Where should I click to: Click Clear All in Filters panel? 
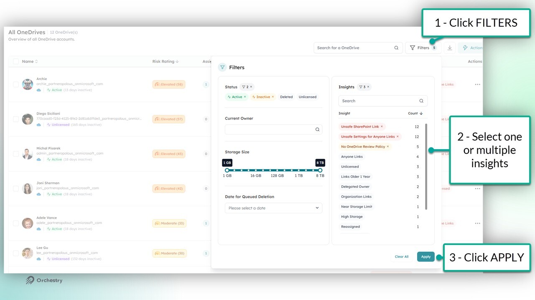[x=402, y=257]
